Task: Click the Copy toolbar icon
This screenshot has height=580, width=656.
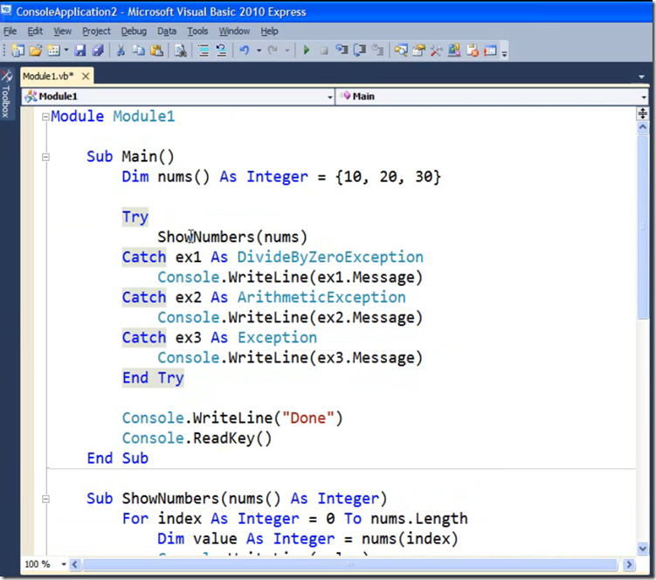Action: (x=139, y=51)
